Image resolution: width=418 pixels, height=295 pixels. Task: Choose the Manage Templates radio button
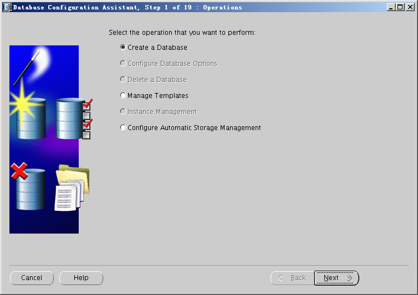click(123, 96)
